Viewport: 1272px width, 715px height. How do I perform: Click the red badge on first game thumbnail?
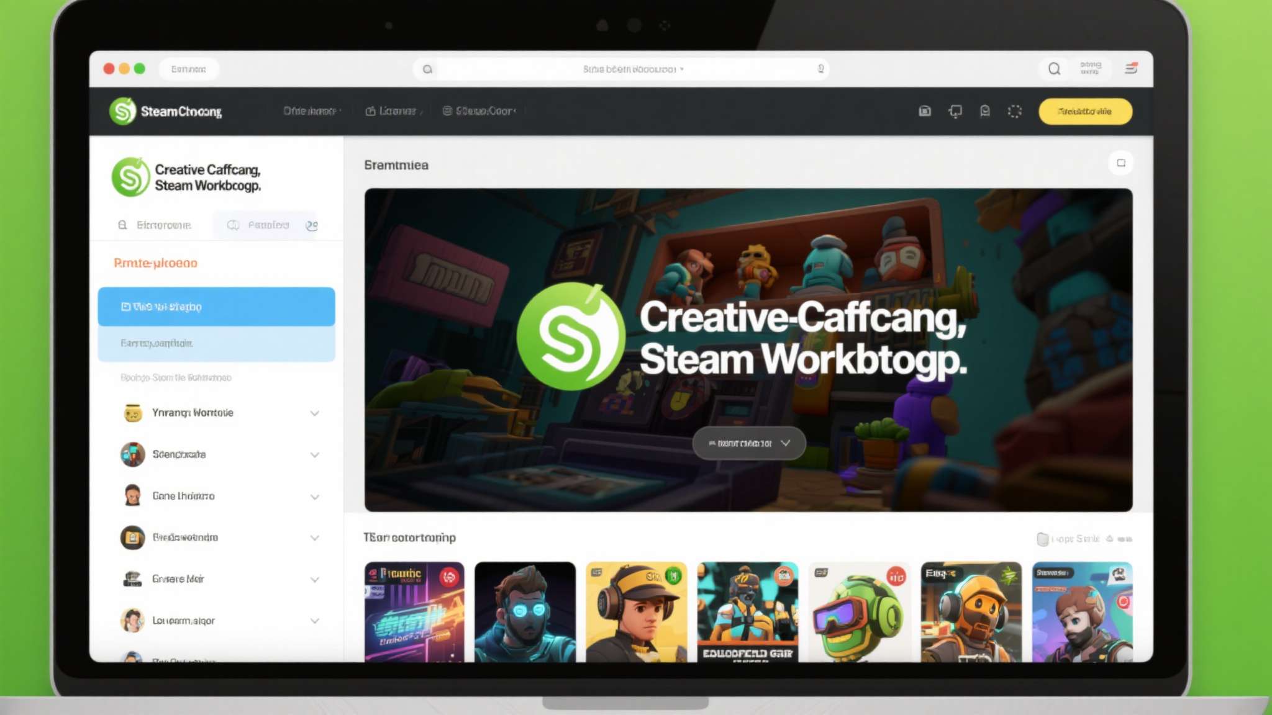coord(449,577)
